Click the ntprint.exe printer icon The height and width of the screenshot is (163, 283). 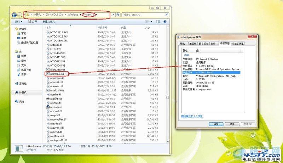(48, 99)
